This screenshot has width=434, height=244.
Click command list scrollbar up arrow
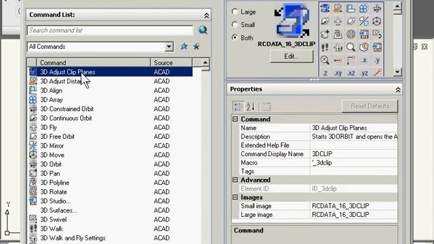(205, 62)
